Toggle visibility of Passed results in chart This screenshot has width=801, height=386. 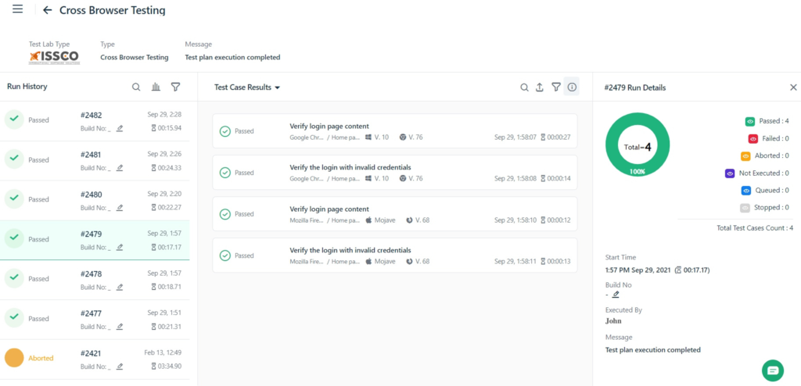750,122
